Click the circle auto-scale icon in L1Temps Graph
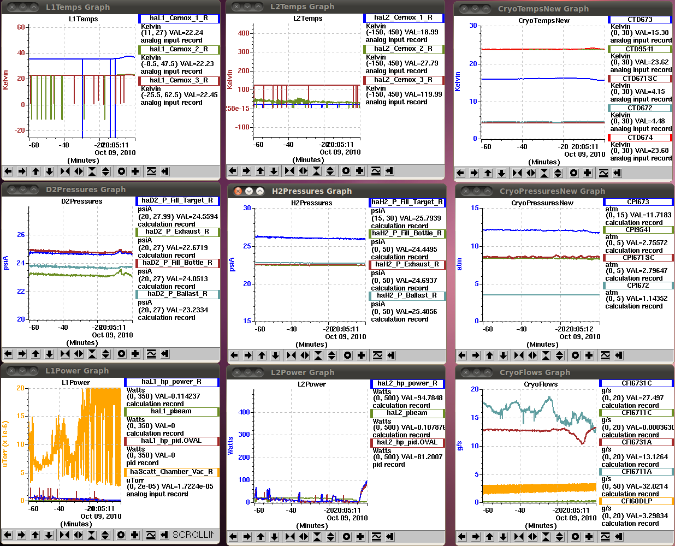This screenshot has height=546, width=675. coord(121,171)
